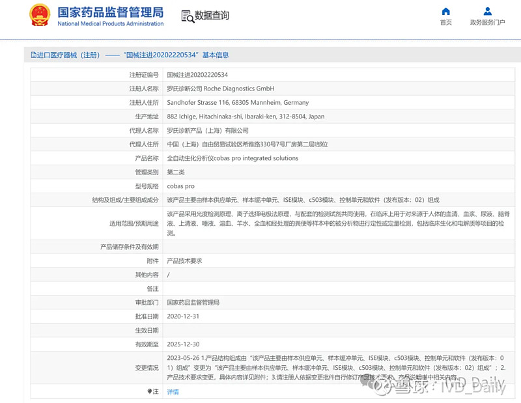This screenshot has width=521, height=403.
Task: Click the document icon beside 进口医疗器械 breadcrumb
Action: click(x=31, y=55)
